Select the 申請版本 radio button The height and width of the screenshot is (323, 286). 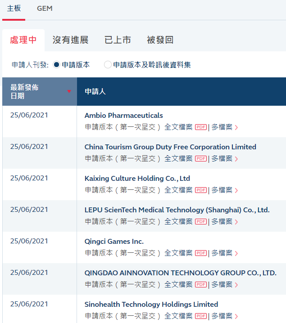56,65
